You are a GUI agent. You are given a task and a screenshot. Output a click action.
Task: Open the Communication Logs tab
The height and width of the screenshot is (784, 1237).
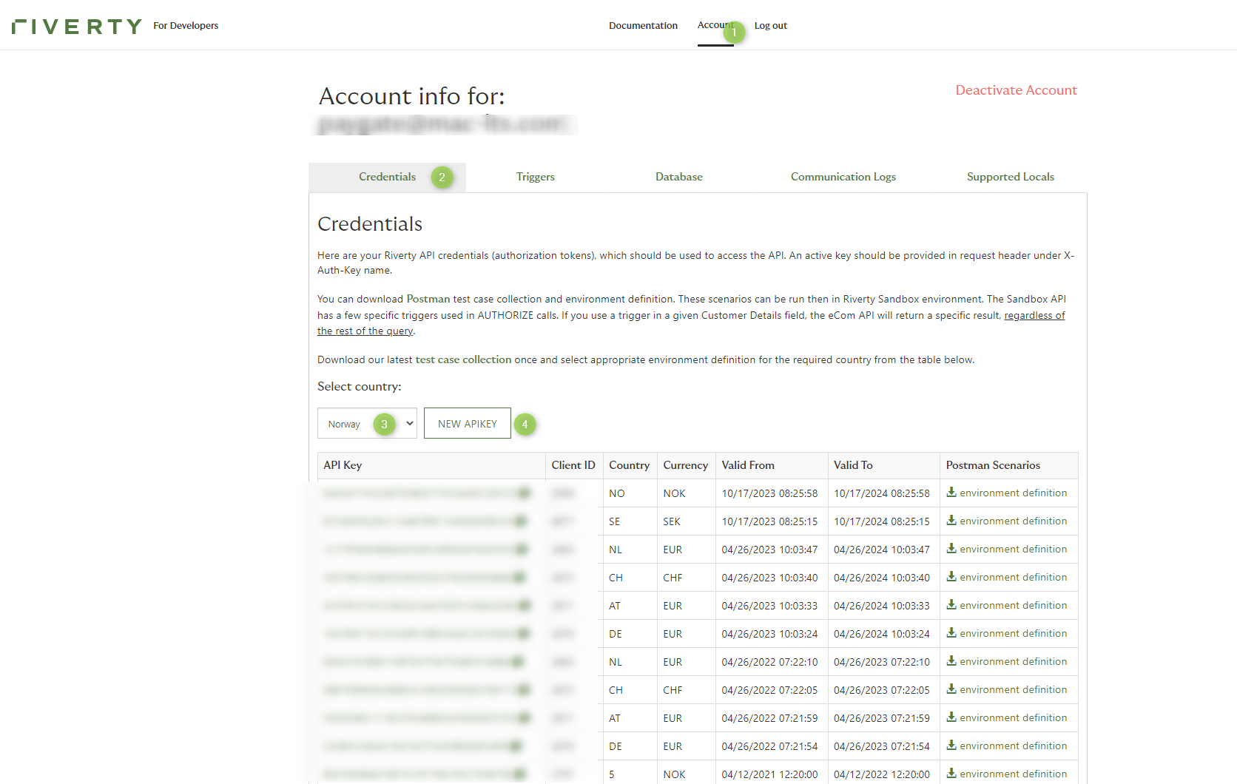pos(843,177)
